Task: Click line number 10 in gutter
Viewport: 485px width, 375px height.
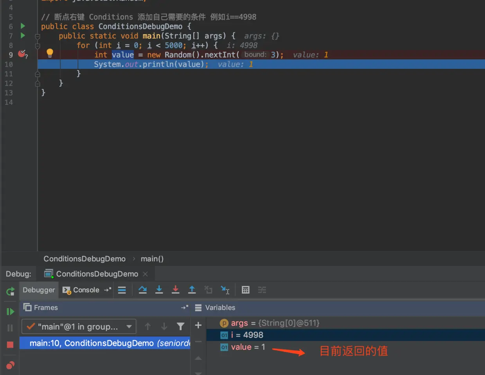Action: point(9,65)
